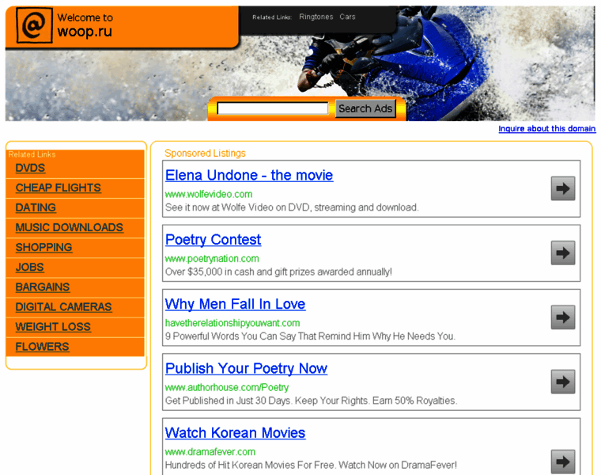Click 'See it now at Wolfe Video' description

pyautogui.click(x=292, y=207)
